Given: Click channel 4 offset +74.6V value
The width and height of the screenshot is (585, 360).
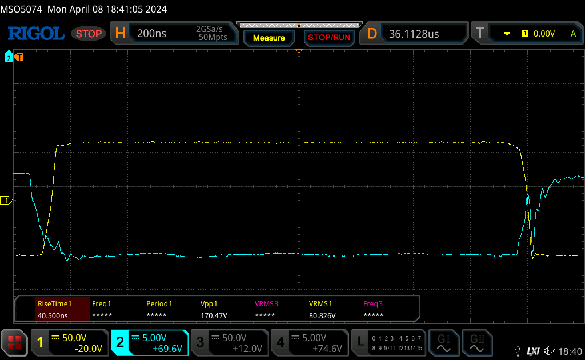Looking at the screenshot, I should point(327,349).
